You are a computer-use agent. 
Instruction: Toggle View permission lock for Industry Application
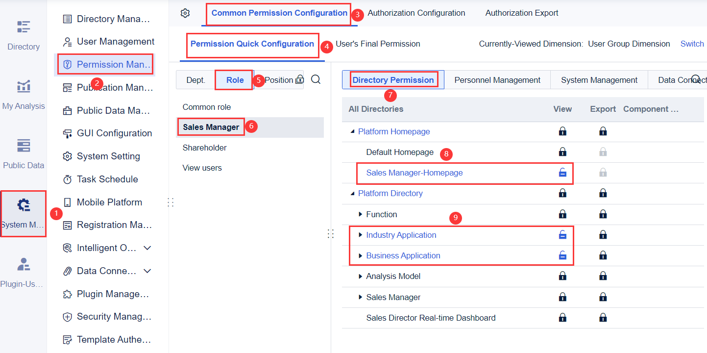pyautogui.click(x=562, y=235)
